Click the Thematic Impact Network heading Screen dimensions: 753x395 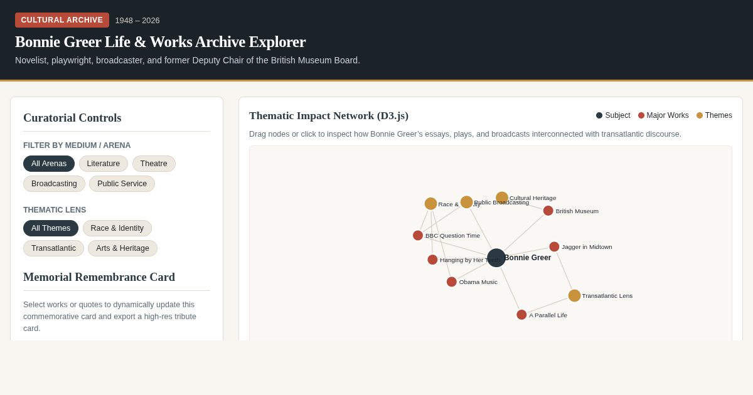click(x=329, y=115)
